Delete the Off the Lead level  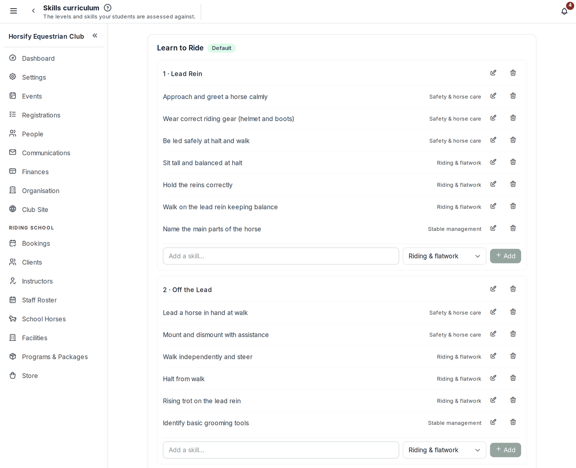513,289
